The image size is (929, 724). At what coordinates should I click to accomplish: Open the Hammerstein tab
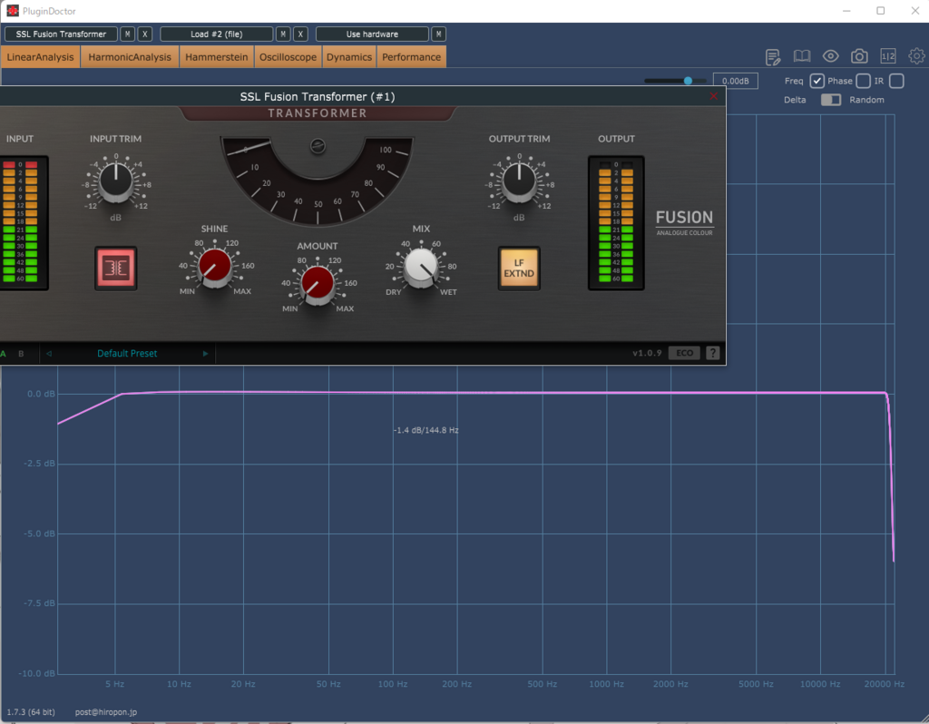pos(216,57)
